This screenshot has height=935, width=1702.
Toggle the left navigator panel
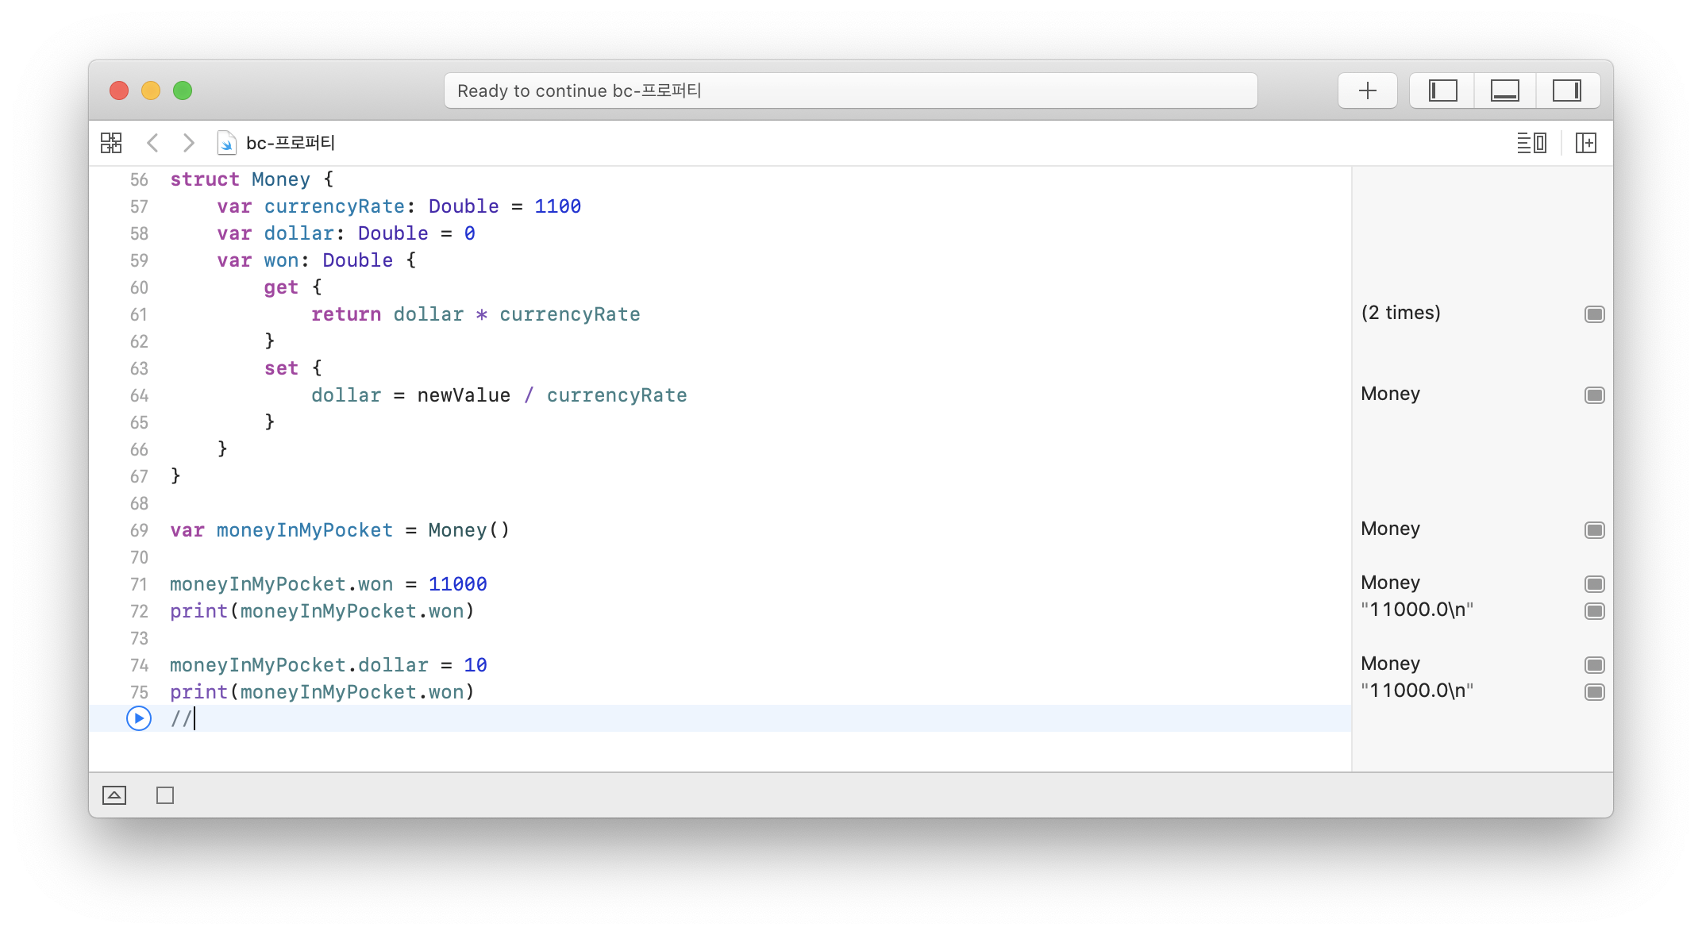(1442, 90)
